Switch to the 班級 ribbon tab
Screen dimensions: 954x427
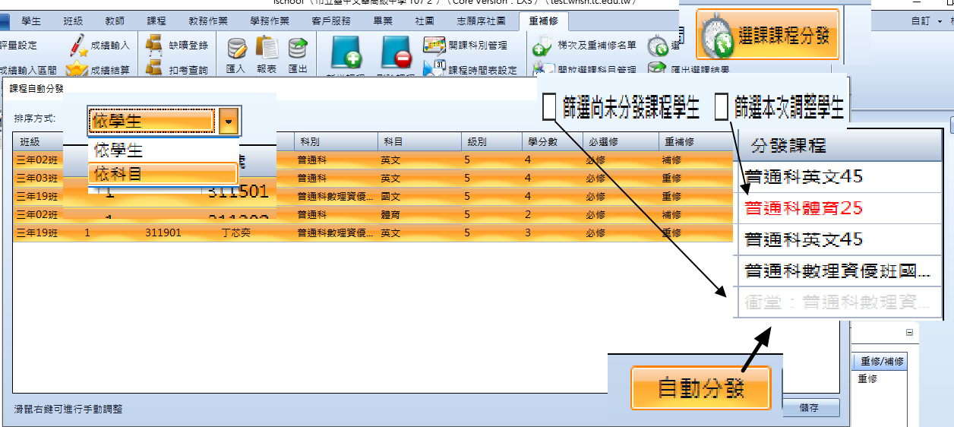74,21
